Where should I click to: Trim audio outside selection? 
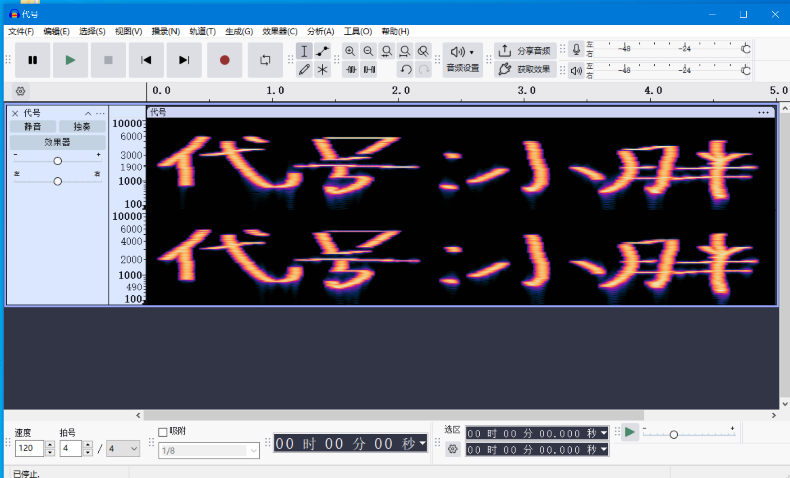coord(351,70)
